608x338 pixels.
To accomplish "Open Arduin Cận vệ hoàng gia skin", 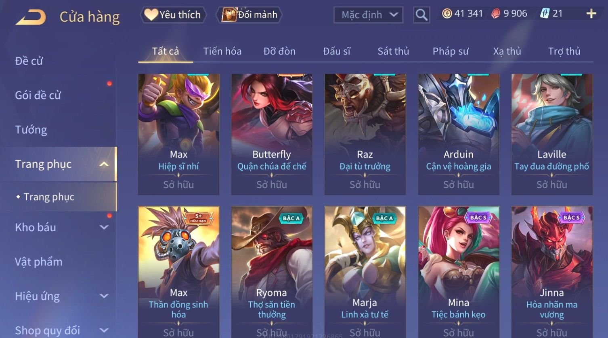I will 459,134.
